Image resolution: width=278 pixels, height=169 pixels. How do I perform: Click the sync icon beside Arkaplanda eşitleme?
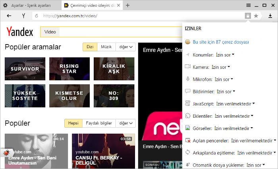(x=187, y=152)
